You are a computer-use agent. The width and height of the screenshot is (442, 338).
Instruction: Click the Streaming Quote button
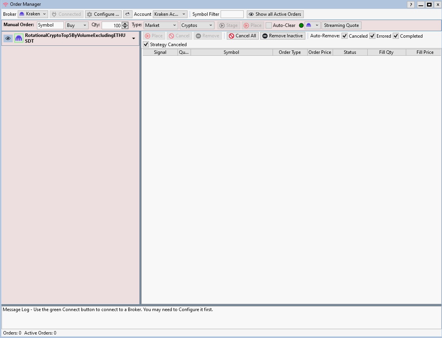[x=341, y=25]
